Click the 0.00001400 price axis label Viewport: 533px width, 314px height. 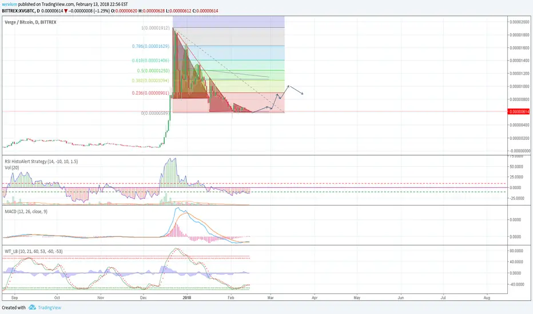click(519, 61)
